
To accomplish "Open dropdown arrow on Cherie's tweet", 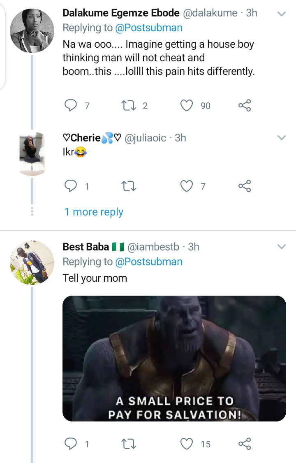I will point(282,138).
